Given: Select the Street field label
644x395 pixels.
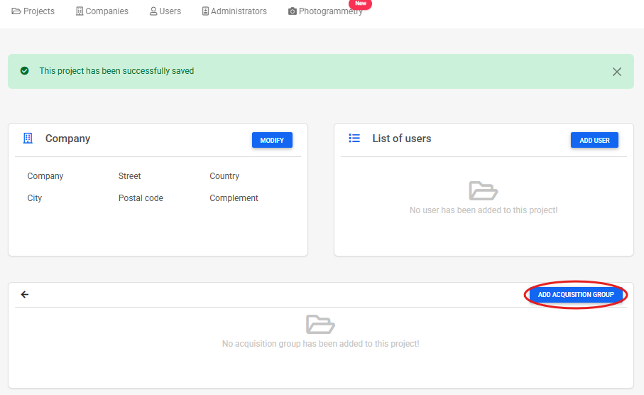Looking at the screenshot, I should (130, 176).
